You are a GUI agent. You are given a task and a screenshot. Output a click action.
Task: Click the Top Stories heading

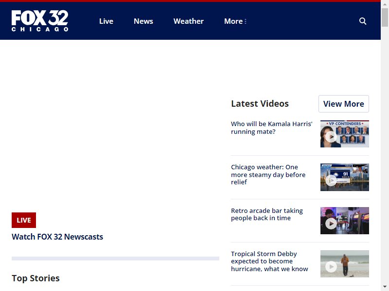35,278
